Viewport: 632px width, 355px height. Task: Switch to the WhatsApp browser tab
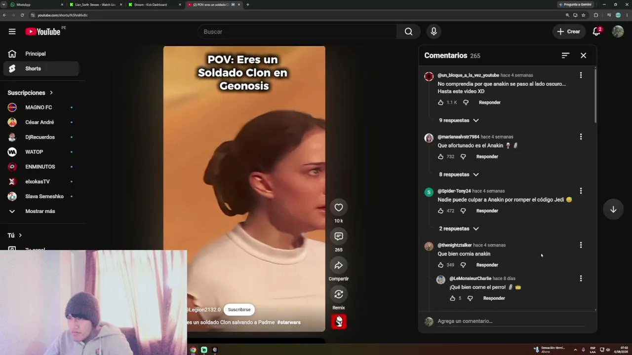[37, 4]
